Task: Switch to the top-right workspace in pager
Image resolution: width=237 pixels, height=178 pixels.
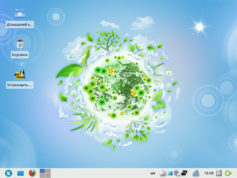Action: pyautogui.click(x=48, y=171)
